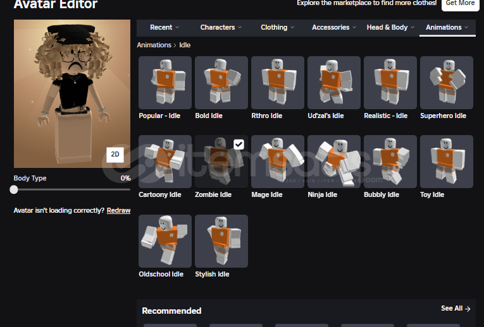Screen dimensions: 484x327
Task: Equip the Superhero Idle animation
Action: coord(447,83)
